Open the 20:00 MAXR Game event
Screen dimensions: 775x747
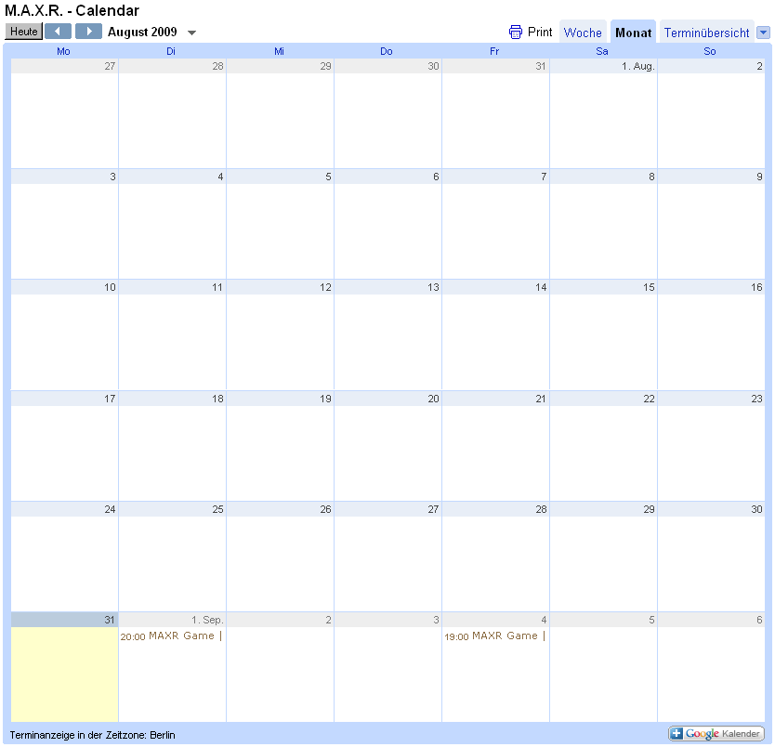point(171,636)
